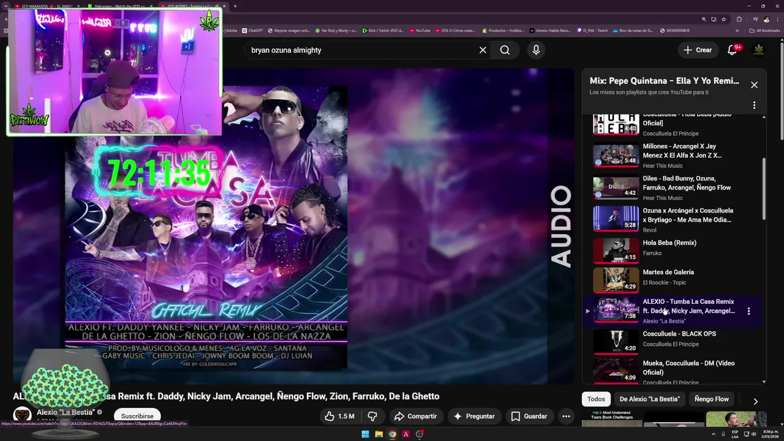Open Alexio "La Bestia" channel name
The image size is (784, 441).
pyautogui.click(x=66, y=412)
